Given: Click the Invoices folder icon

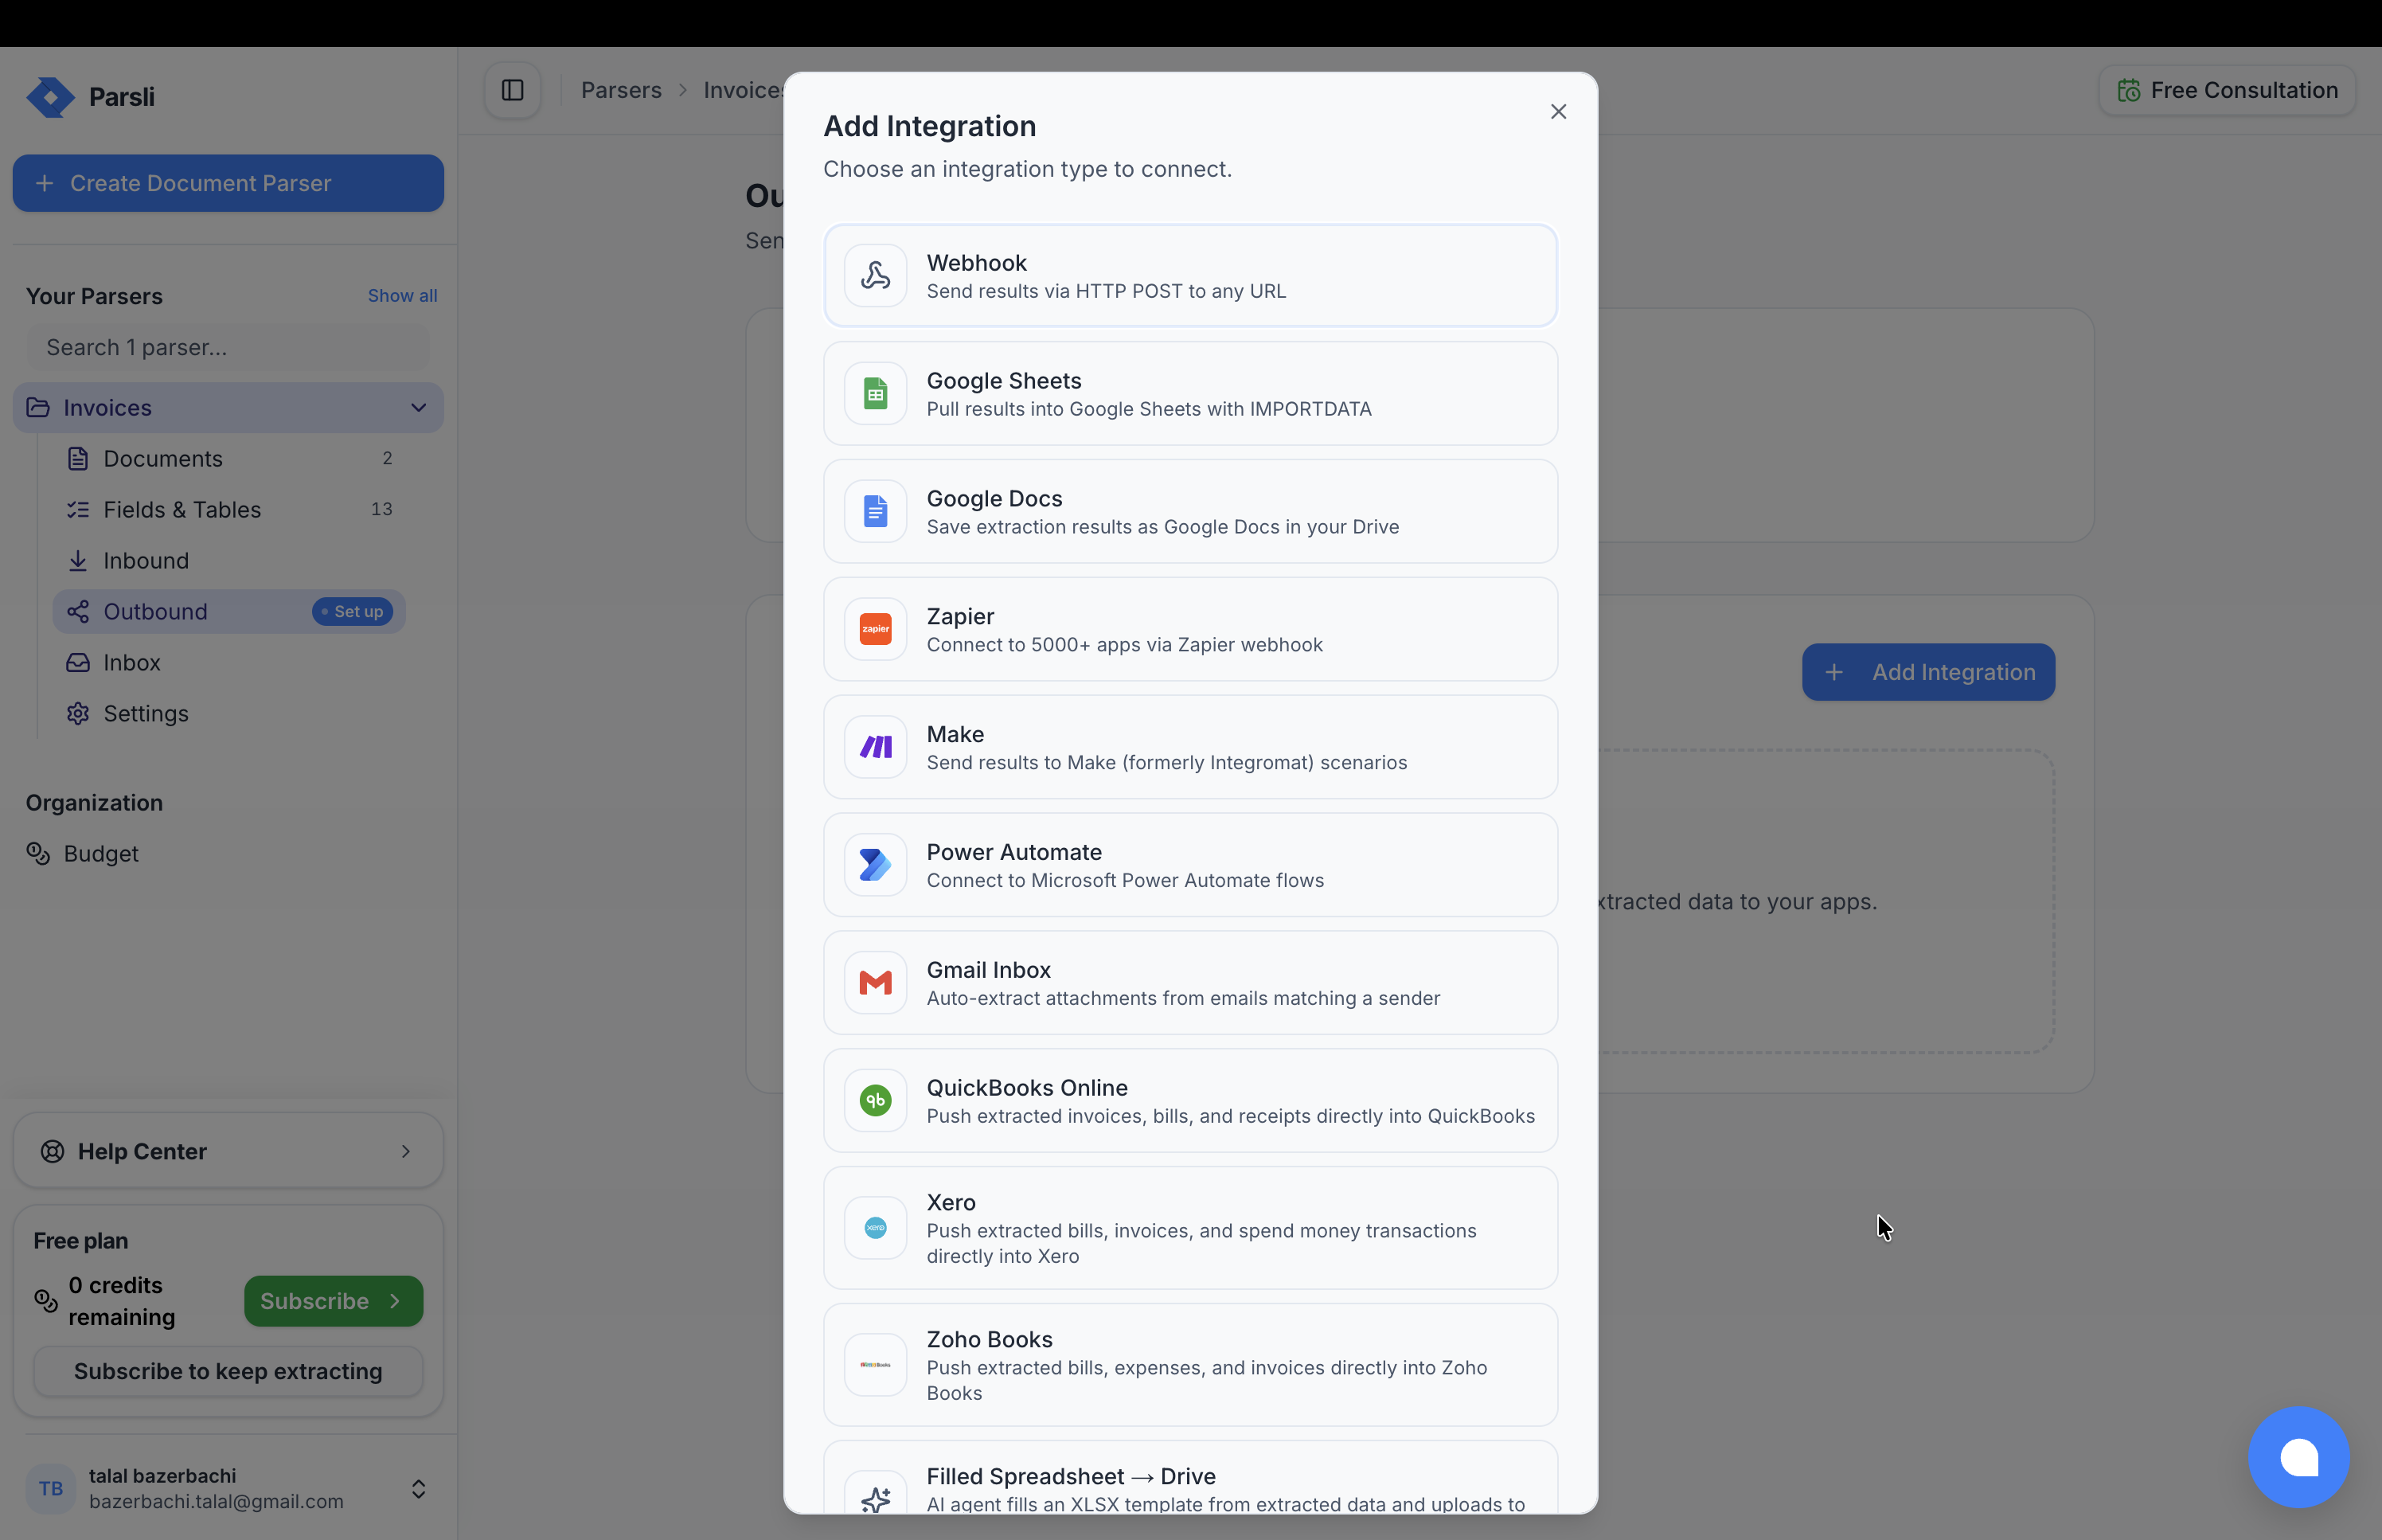Looking at the screenshot, I should [x=38, y=407].
